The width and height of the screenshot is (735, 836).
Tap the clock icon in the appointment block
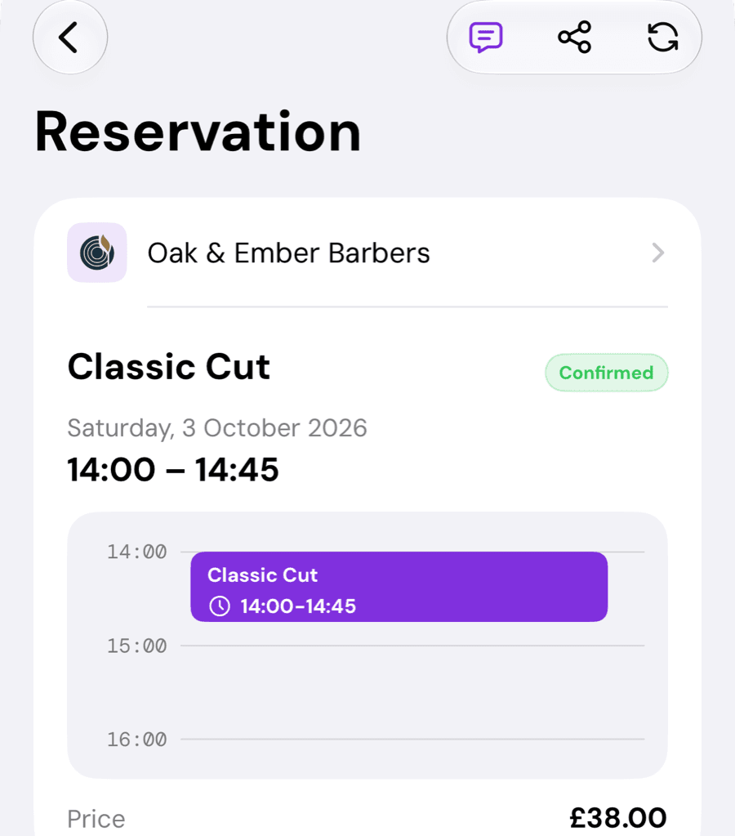(220, 606)
